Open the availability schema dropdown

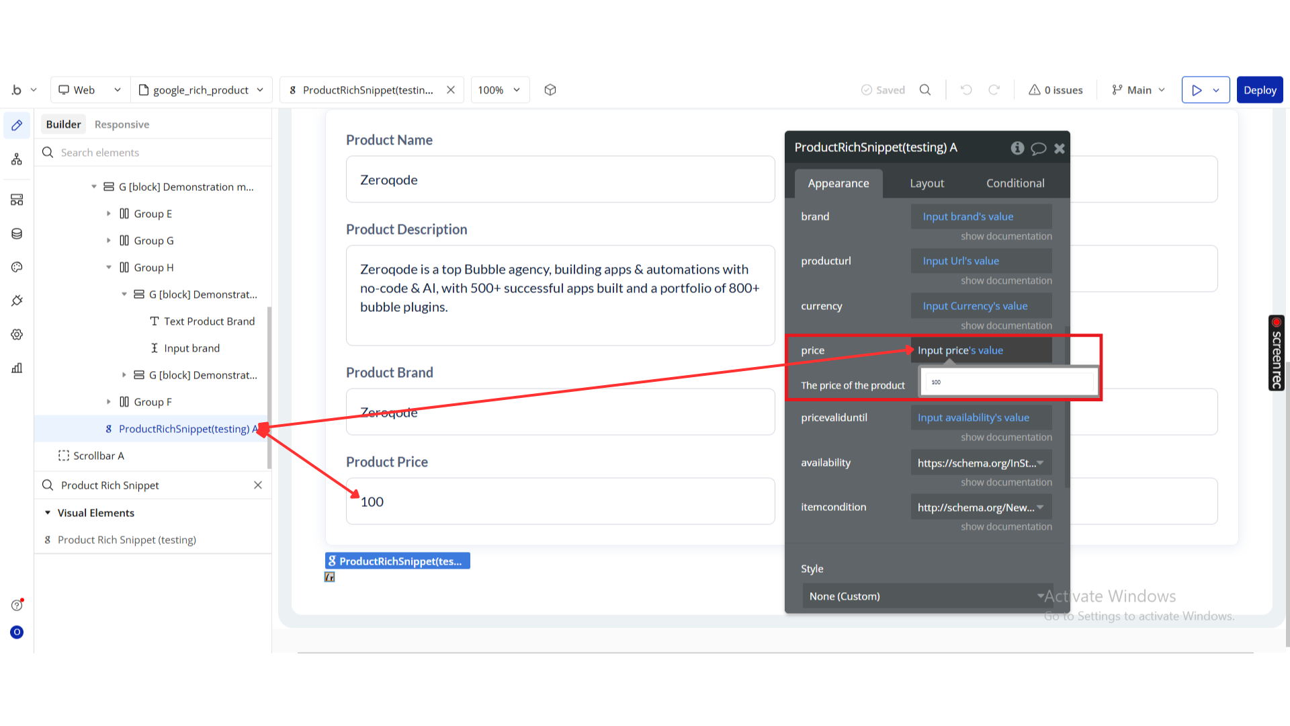pyautogui.click(x=981, y=462)
